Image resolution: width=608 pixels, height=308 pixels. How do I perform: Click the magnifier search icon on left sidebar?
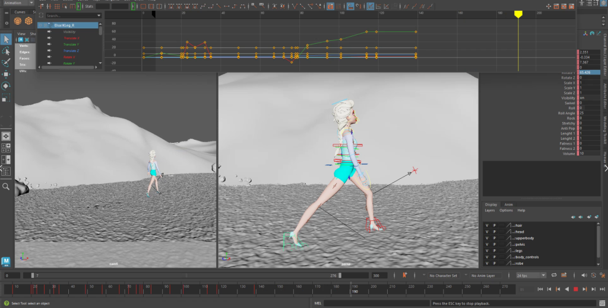coord(6,187)
